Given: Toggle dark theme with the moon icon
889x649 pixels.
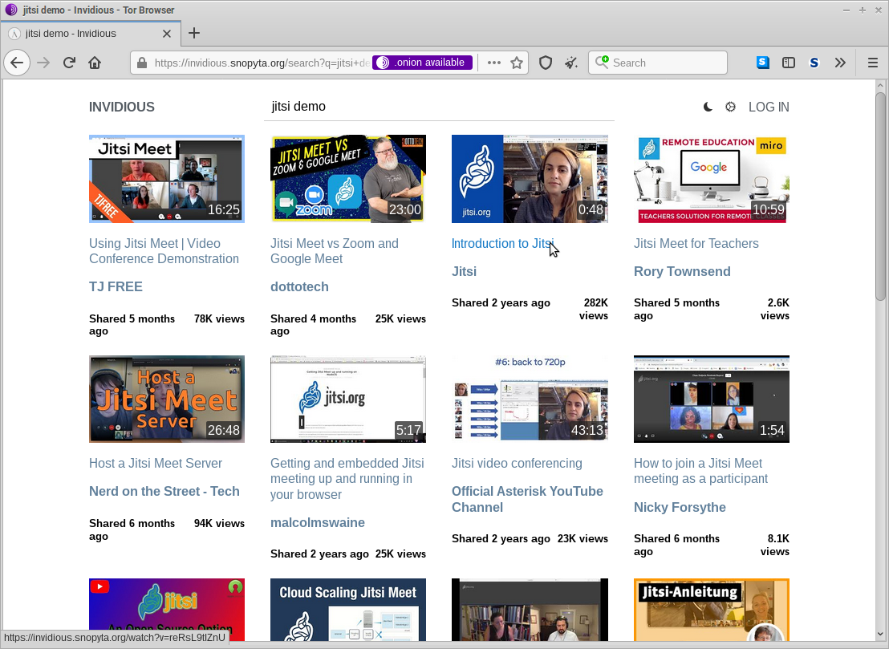Looking at the screenshot, I should click(x=708, y=107).
